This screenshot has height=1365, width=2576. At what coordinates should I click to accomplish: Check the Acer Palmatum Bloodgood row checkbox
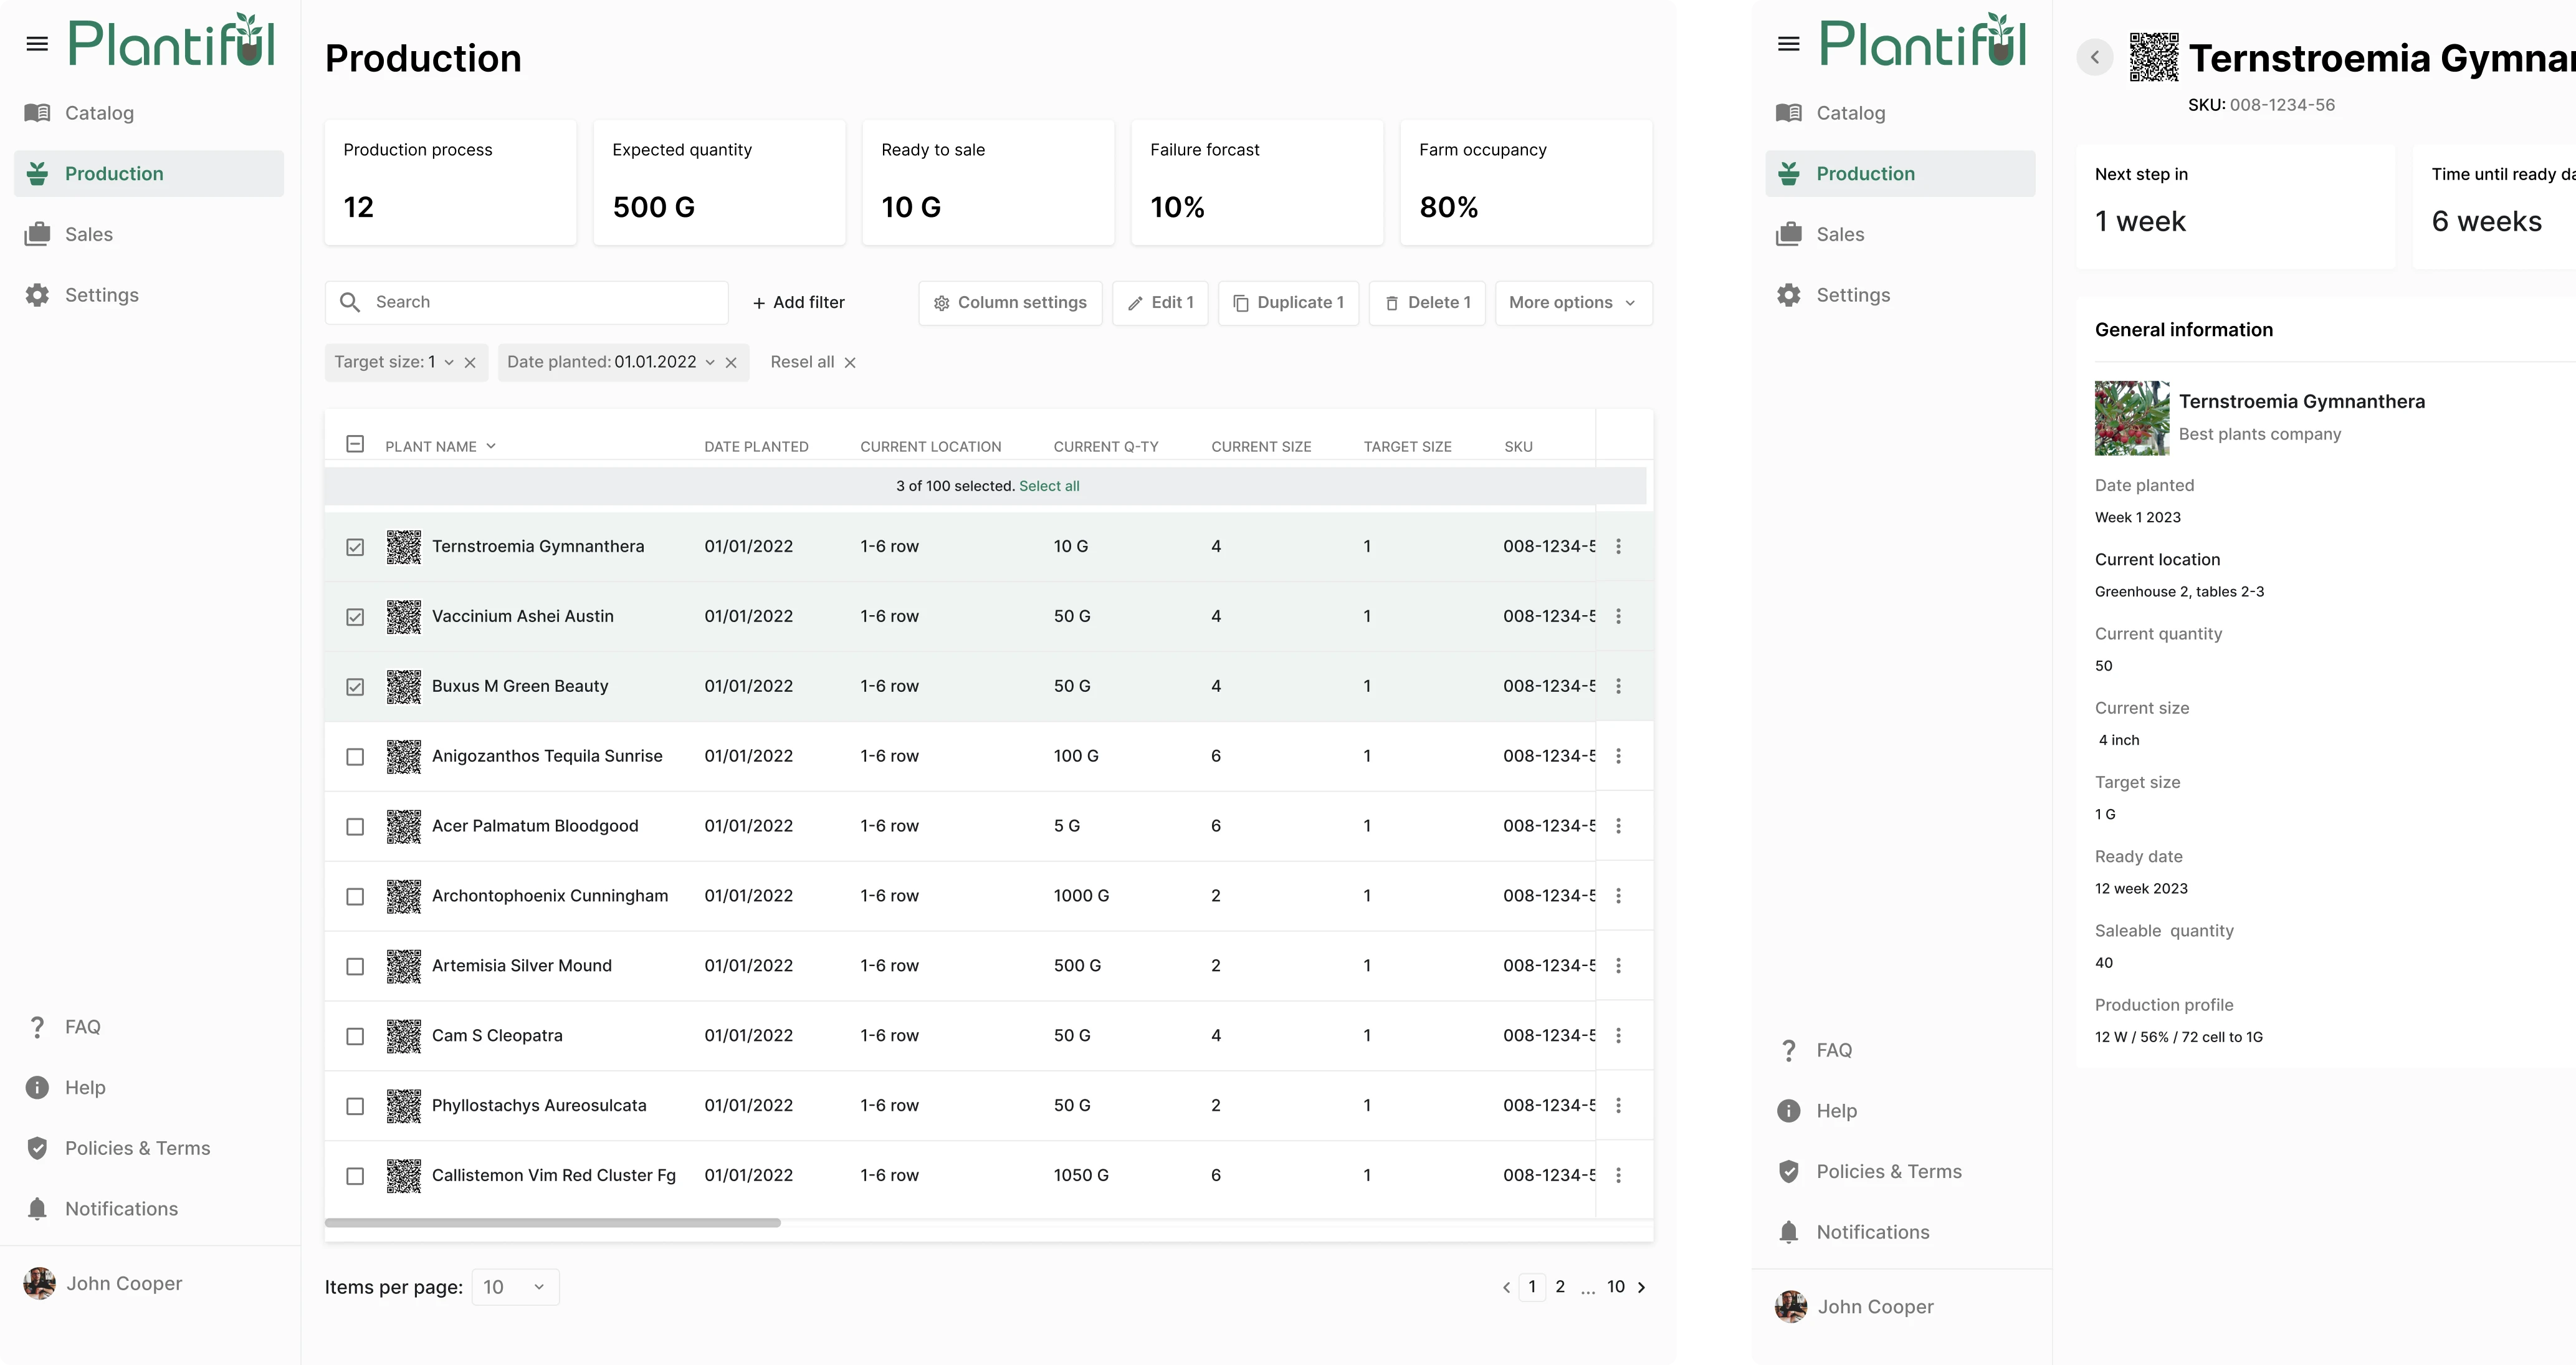[x=355, y=827]
